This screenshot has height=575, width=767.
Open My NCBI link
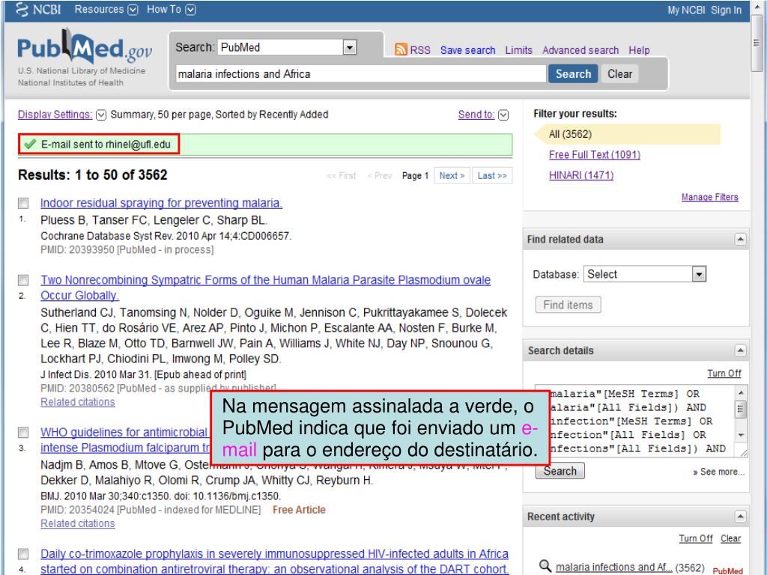pyautogui.click(x=686, y=10)
